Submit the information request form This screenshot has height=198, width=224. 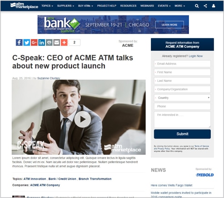[182, 134]
